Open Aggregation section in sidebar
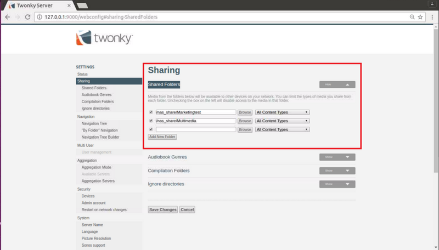This screenshot has width=439, height=250. [x=87, y=161]
